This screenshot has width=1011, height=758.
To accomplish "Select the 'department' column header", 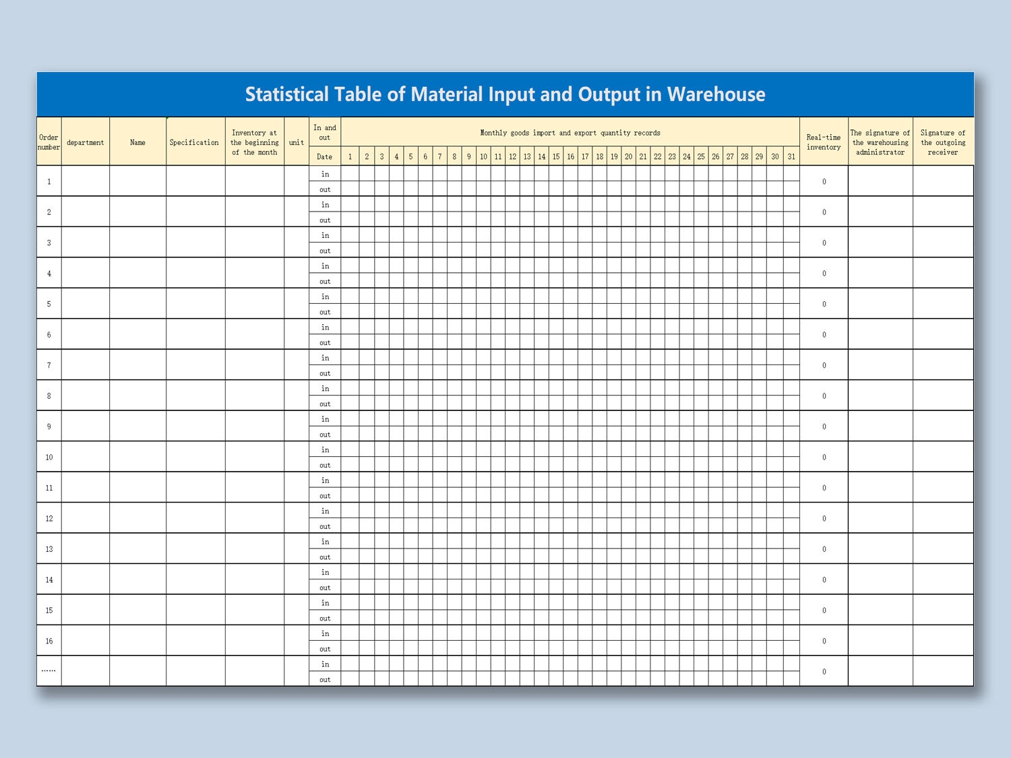I will coord(86,141).
